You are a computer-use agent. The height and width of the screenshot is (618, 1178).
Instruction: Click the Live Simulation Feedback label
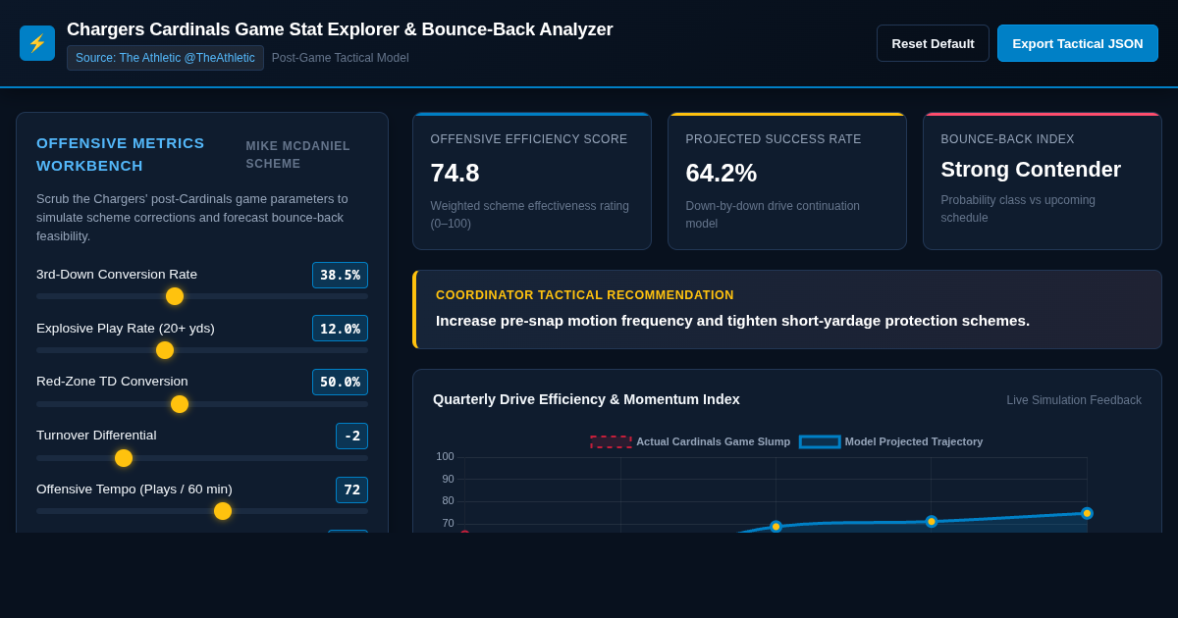coord(1074,400)
